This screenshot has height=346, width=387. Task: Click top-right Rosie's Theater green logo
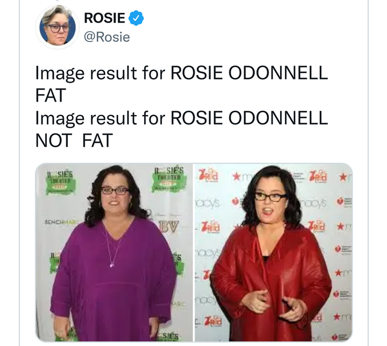pyautogui.click(x=169, y=179)
